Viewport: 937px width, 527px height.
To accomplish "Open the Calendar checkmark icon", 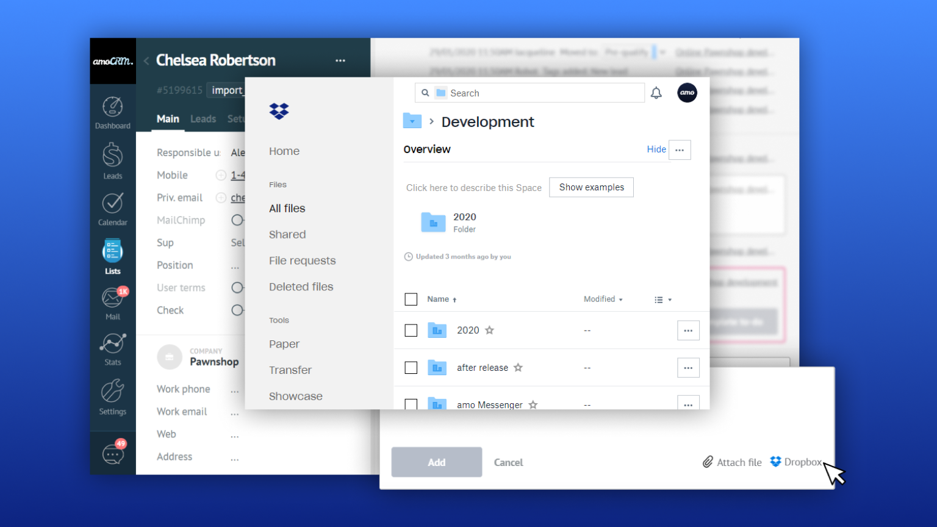I will coord(112,204).
